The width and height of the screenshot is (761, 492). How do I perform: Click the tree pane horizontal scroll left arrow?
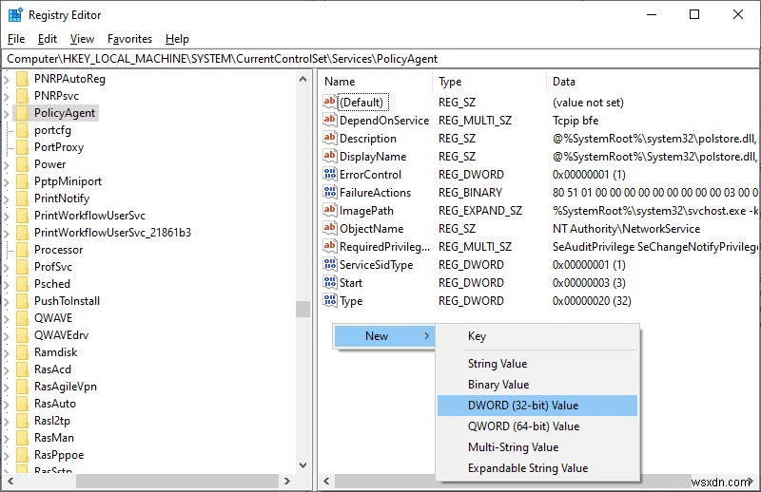[x=10, y=482]
